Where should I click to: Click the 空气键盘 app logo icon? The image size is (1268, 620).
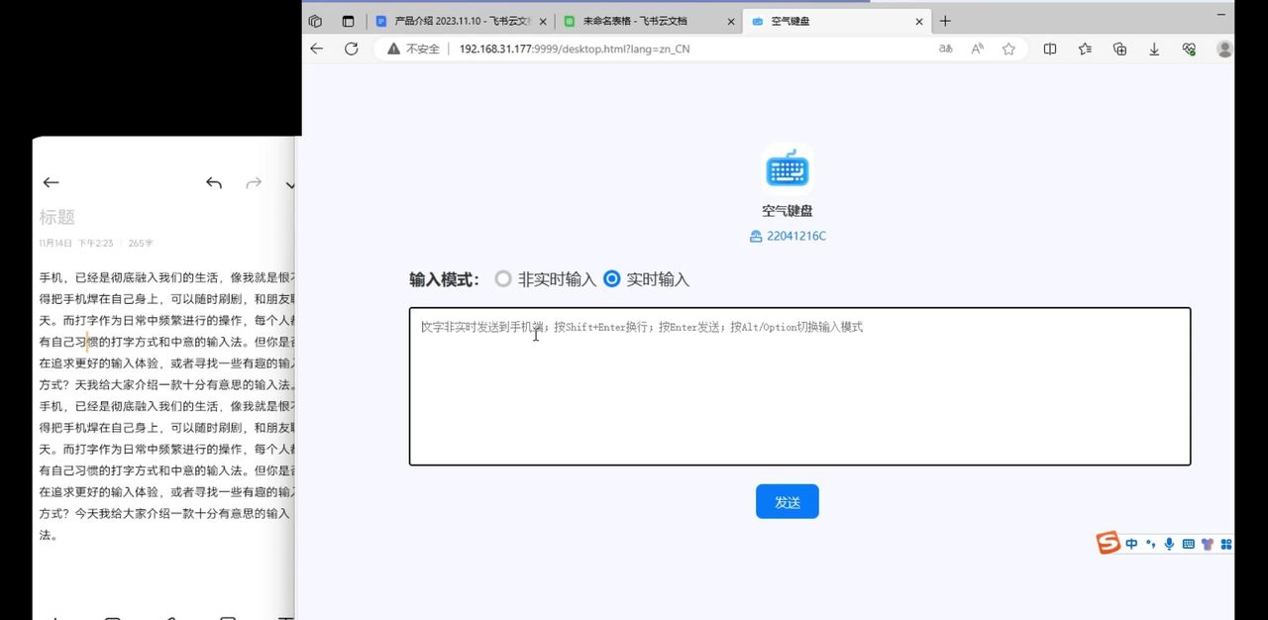788,169
